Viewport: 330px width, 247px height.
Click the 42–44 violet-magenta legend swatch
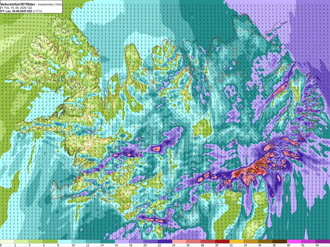(308, 242)
